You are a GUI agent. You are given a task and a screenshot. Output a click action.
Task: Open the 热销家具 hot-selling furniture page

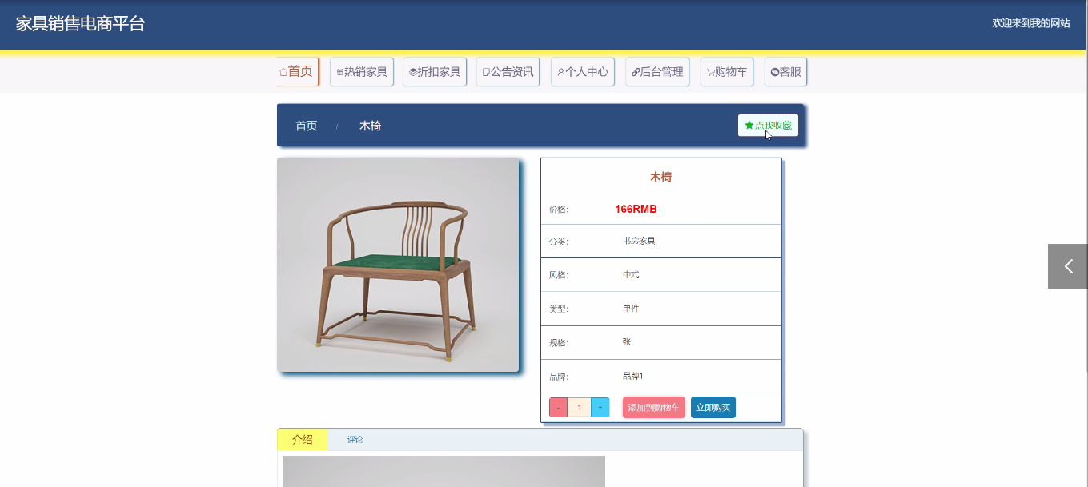point(362,72)
